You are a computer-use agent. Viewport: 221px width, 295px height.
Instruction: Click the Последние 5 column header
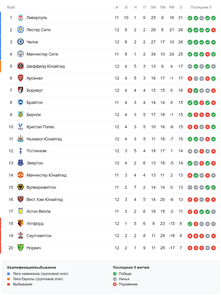(201, 8)
